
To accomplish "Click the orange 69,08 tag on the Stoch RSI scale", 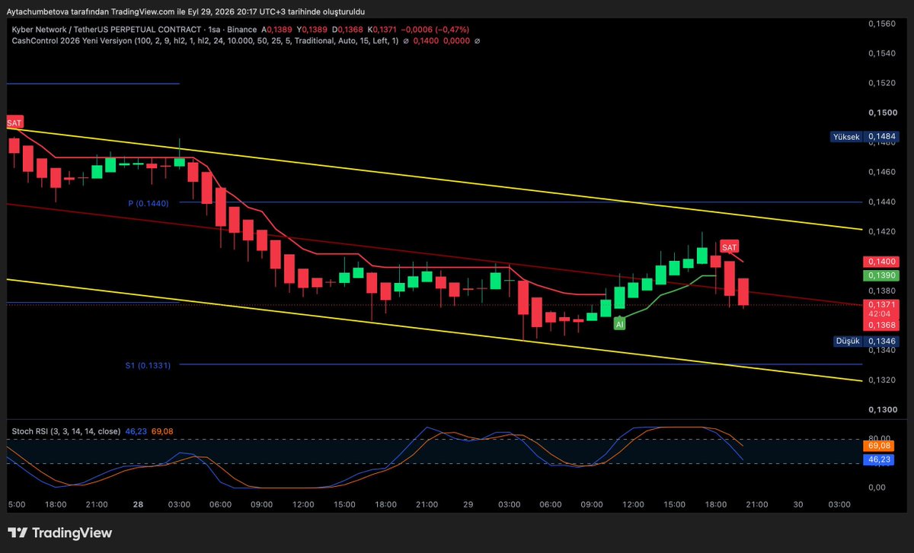I will pyautogui.click(x=880, y=445).
